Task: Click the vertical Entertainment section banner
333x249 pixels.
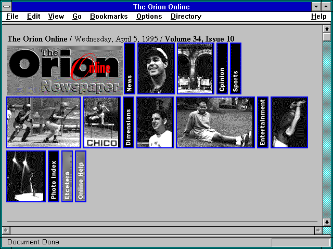Action: coord(263,122)
